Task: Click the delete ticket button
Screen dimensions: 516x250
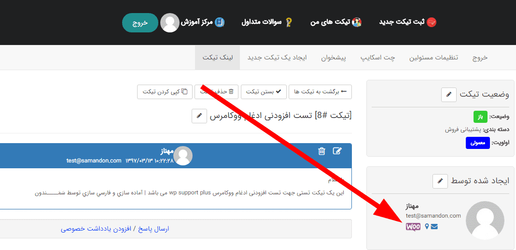Action: click(217, 92)
